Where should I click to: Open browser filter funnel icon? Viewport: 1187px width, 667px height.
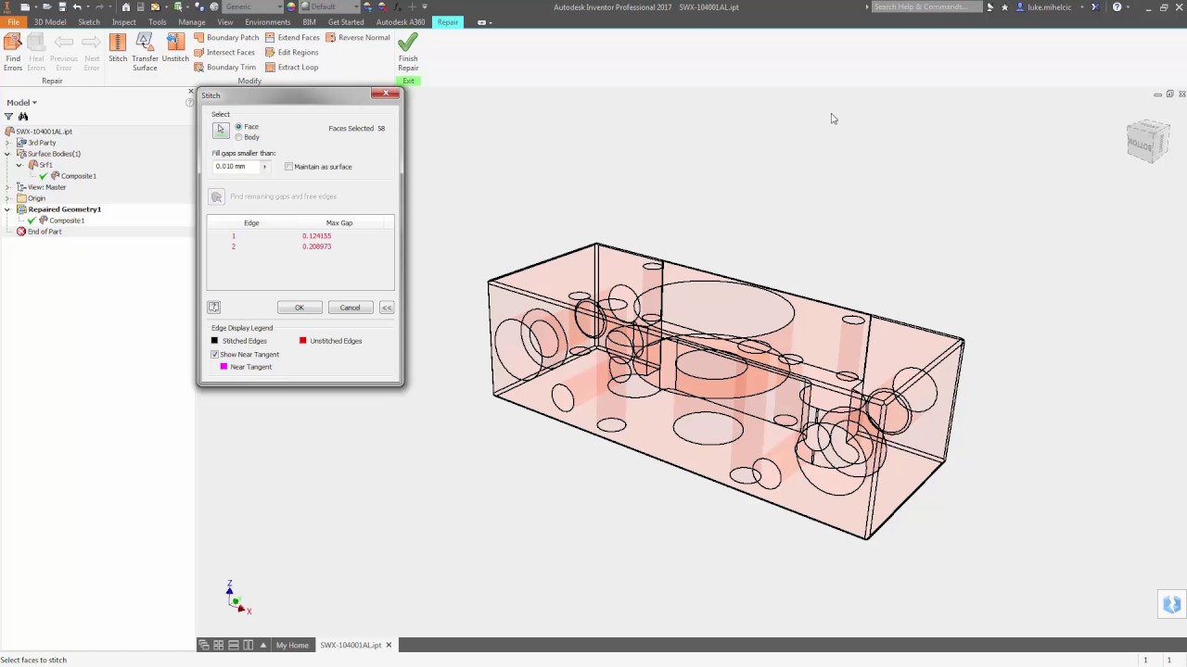(8, 117)
